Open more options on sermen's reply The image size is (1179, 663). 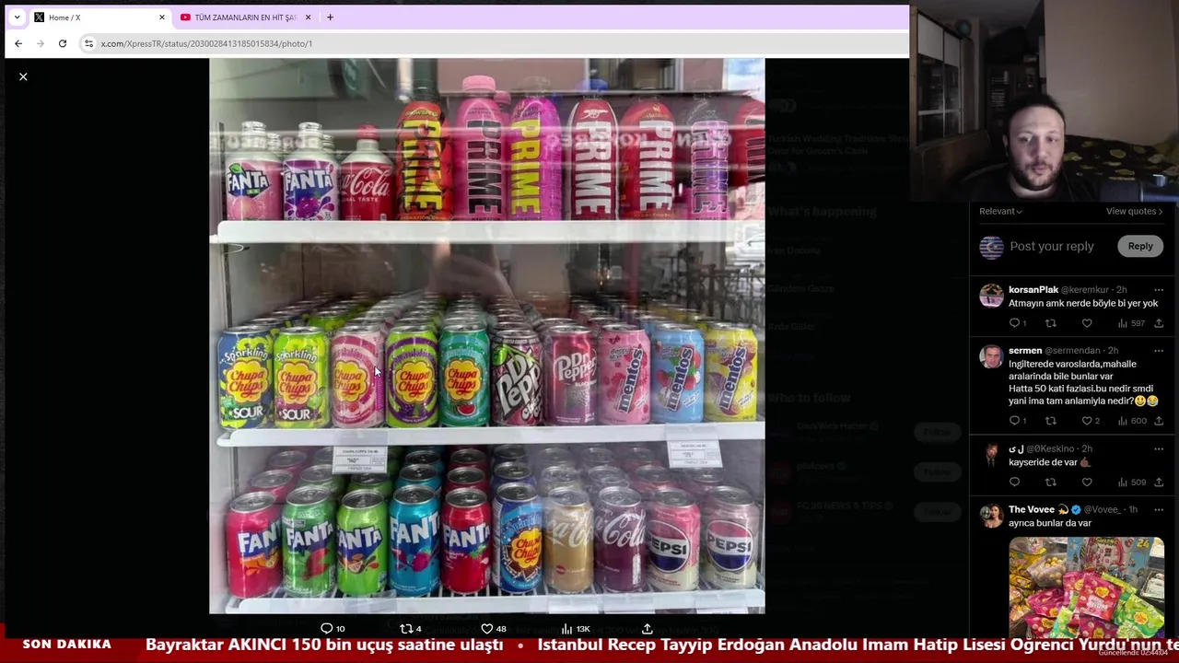tap(1159, 351)
